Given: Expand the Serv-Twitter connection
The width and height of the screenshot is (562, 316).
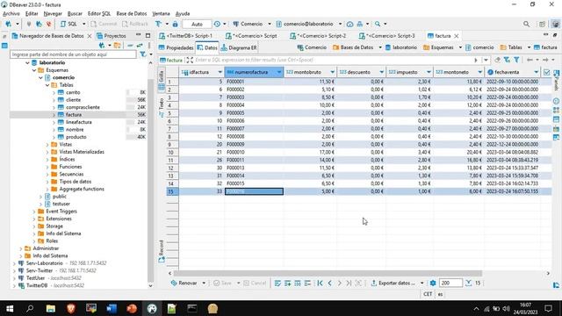Looking at the screenshot, I should pos(14,270).
